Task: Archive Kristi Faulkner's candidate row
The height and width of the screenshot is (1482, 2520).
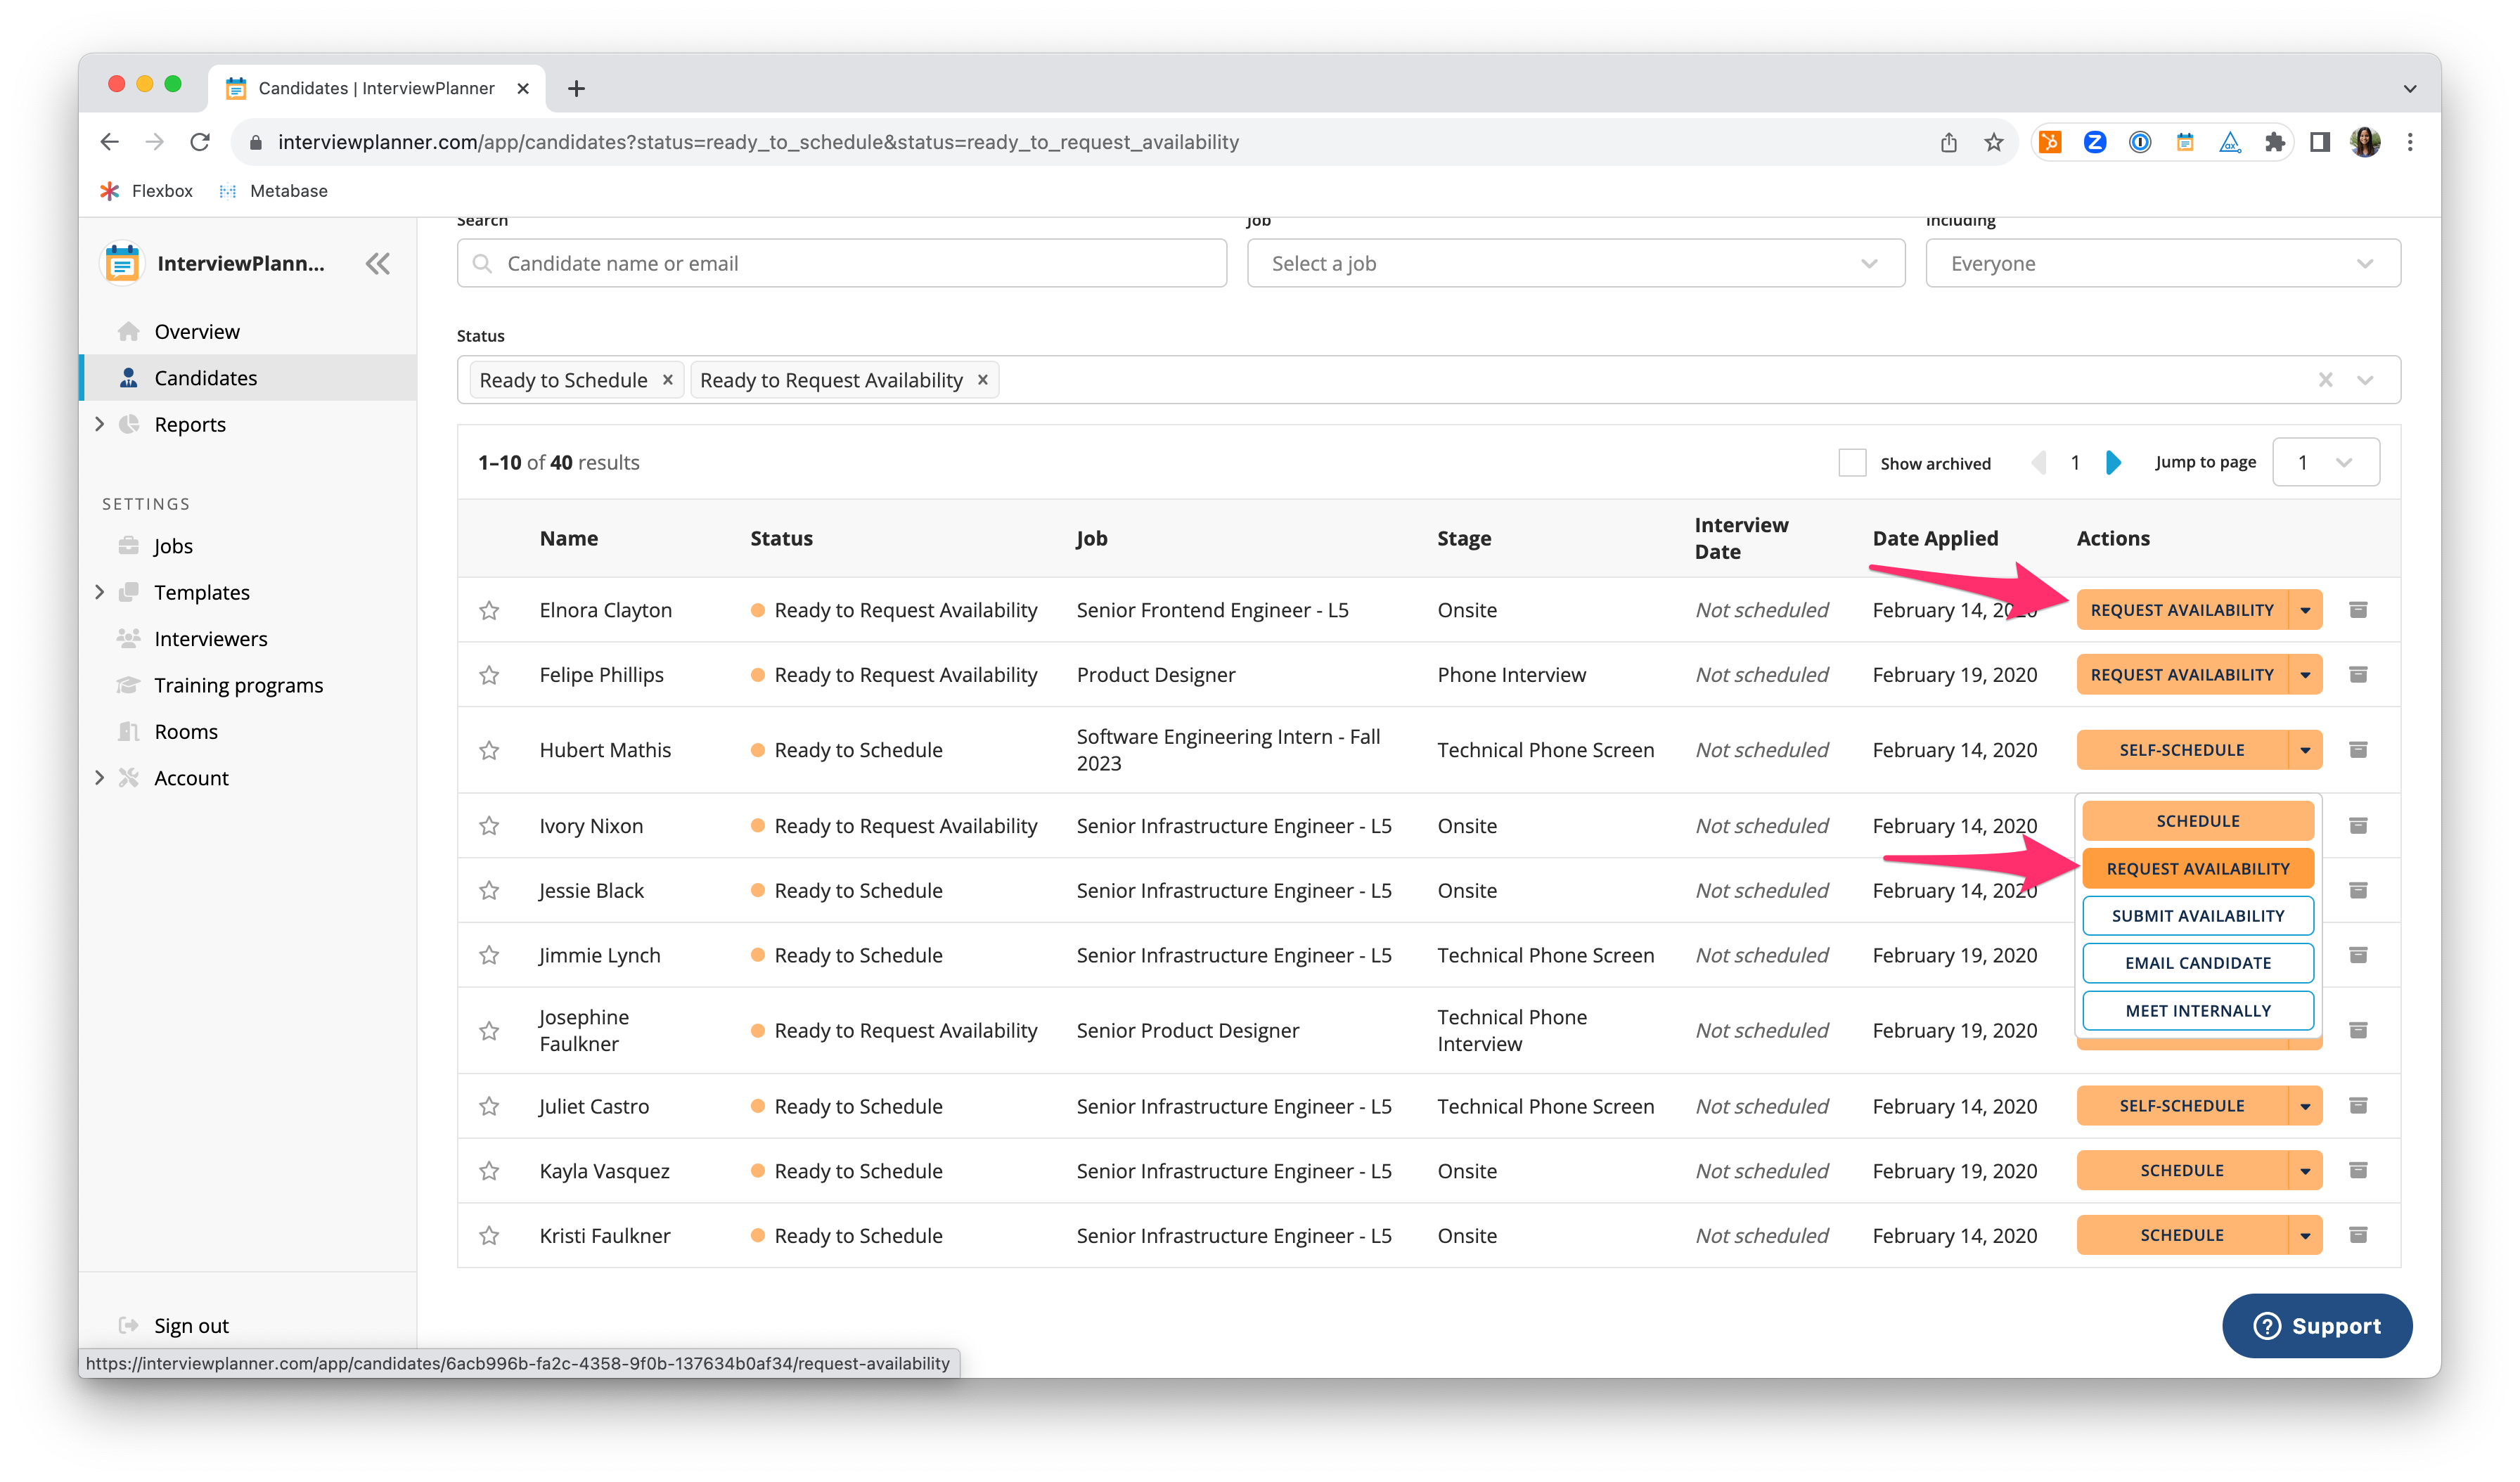Action: point(2358,1236)
